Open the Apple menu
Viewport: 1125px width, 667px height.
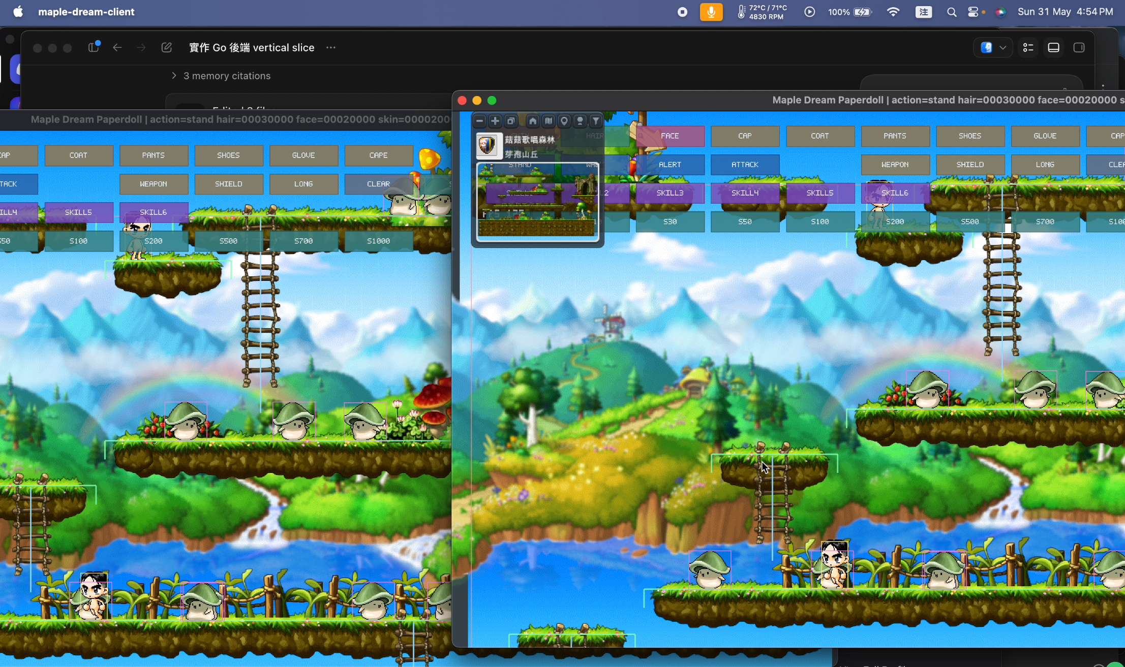pos(18,12)
